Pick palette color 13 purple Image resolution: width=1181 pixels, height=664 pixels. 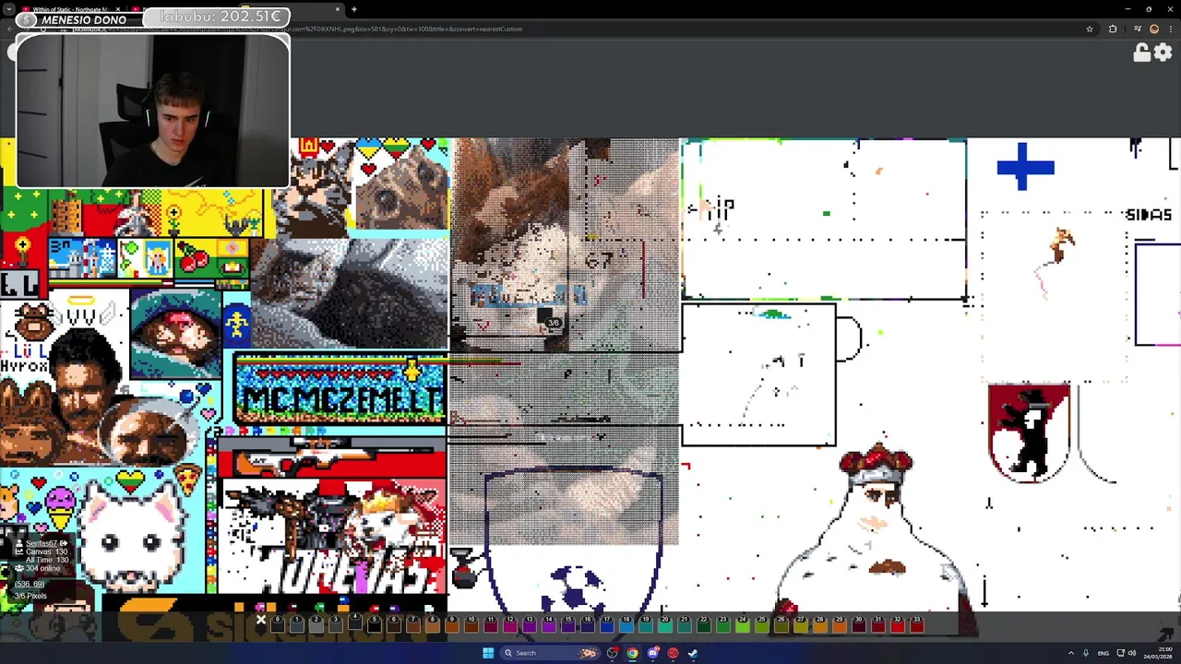[x=529, y=625]
